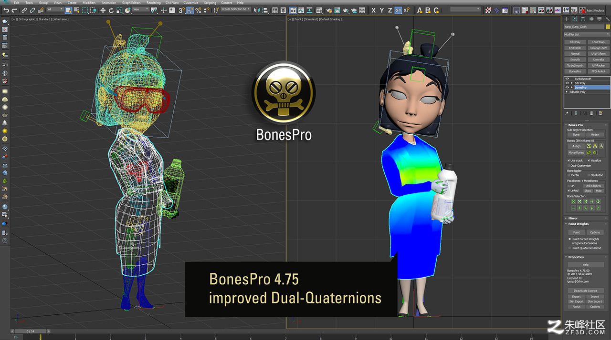Click the Deactivate License button
611x340 pixels.
(x=586, y=290)
